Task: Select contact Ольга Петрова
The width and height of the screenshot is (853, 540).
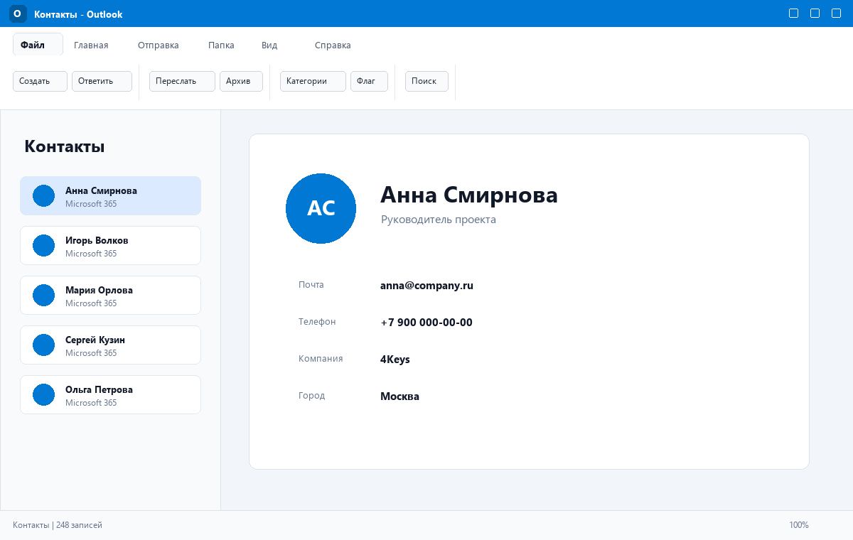Action: pyautogui.click(x=110, y=395)
